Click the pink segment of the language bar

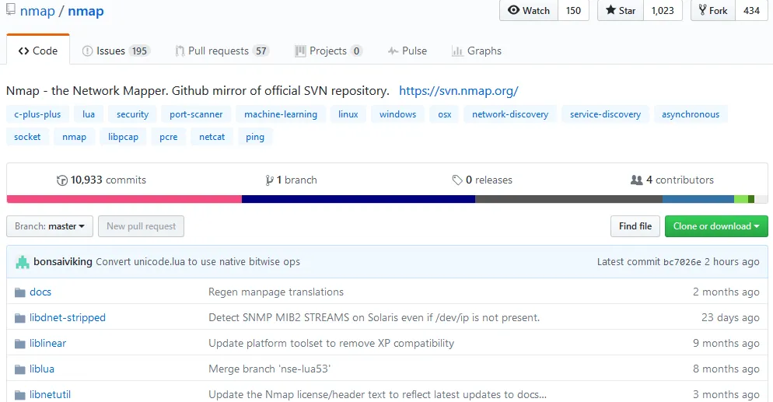[x=124, y=199]
